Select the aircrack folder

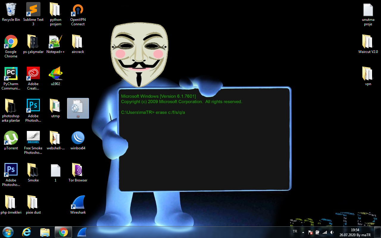(x=78, y=44)
